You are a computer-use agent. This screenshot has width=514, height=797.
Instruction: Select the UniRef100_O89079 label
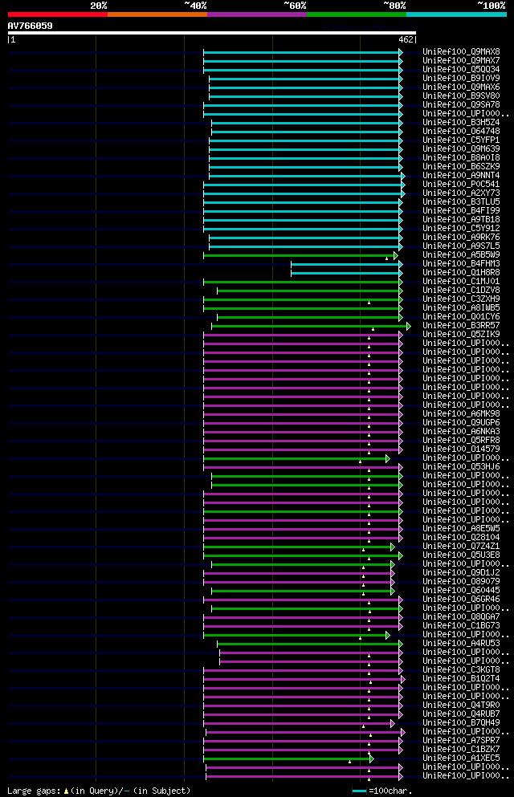tap(461, 581)
